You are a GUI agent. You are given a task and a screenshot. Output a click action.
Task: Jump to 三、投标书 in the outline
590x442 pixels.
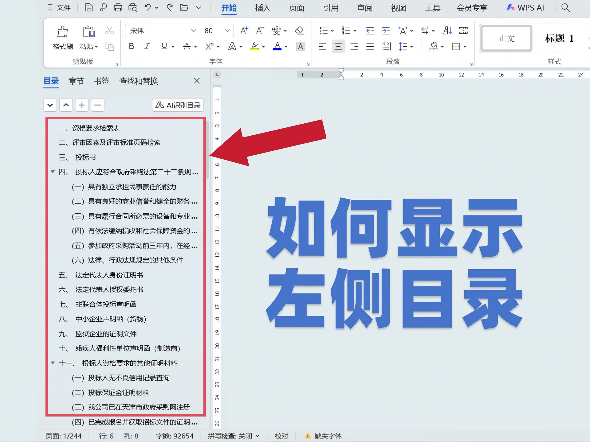pos(77,157)
